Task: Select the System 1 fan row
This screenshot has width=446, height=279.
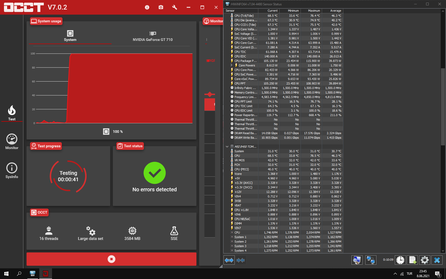Action: (x=284, y=237)
